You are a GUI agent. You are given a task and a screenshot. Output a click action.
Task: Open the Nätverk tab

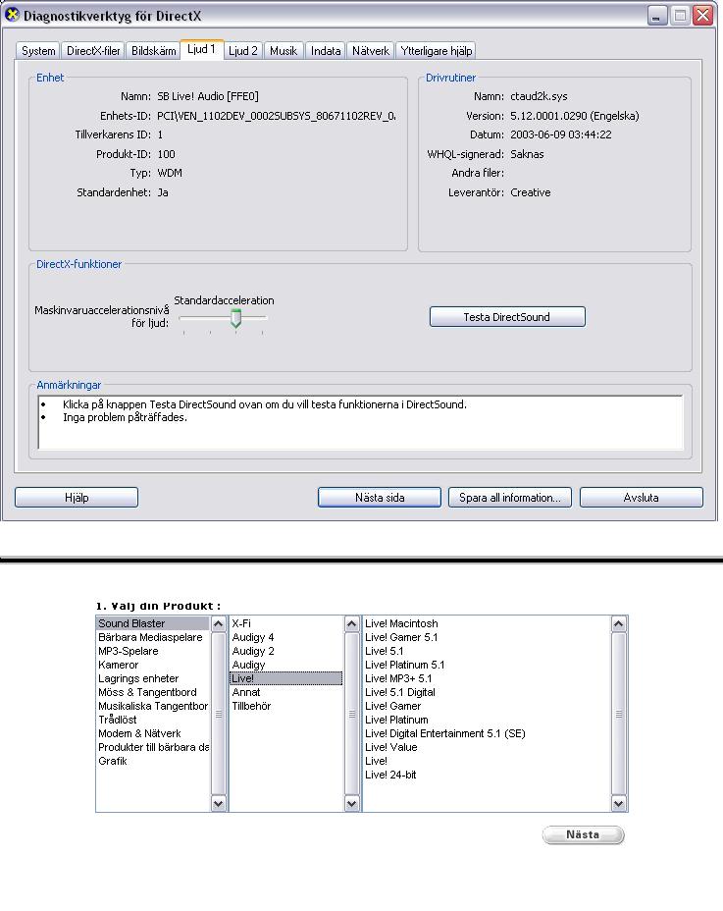pos(371,51)
